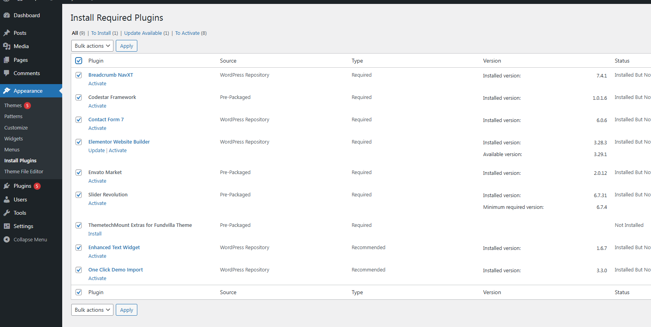The image size is (651, 327).
Task: Click the Pages icon in sidebar
Action: 7,60
